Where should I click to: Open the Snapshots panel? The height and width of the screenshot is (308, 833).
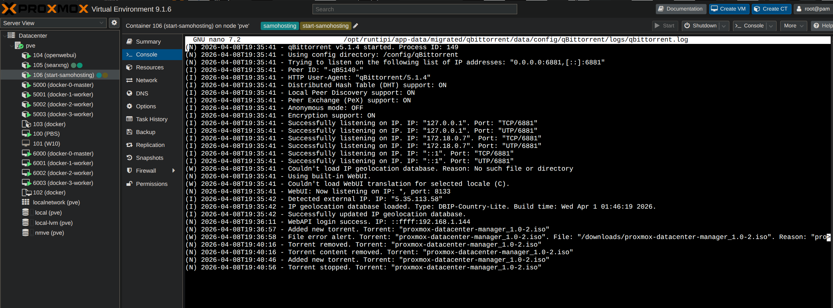(149, 158)
